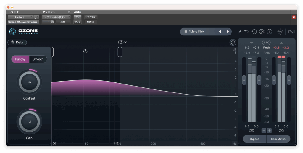Select the Punchy mode
Image resolution: width=303 pixels, height=153 pixels.
tap(20, 59)
